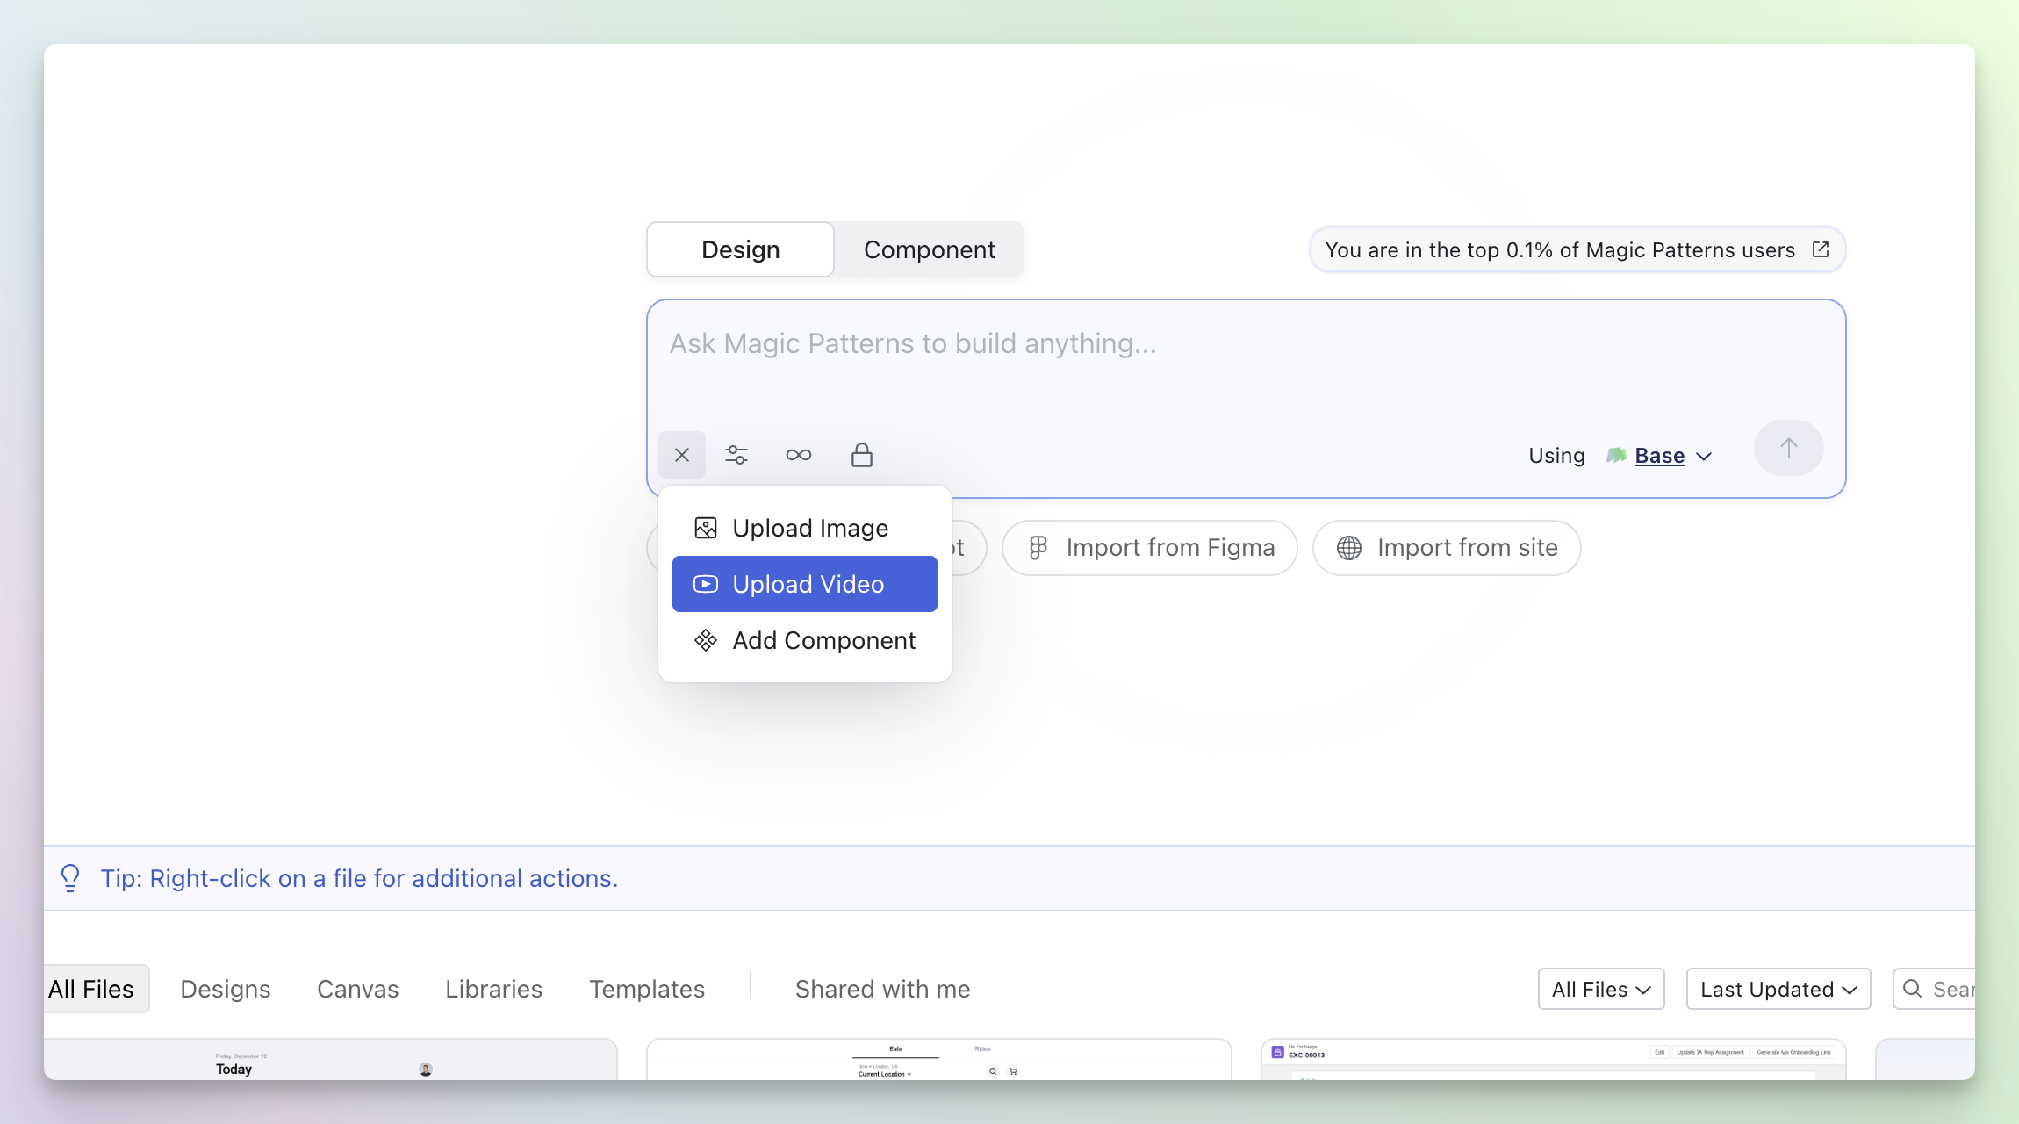Switch to Component mode
This screenshot has height=1124, width=2019.
point(929,249)
